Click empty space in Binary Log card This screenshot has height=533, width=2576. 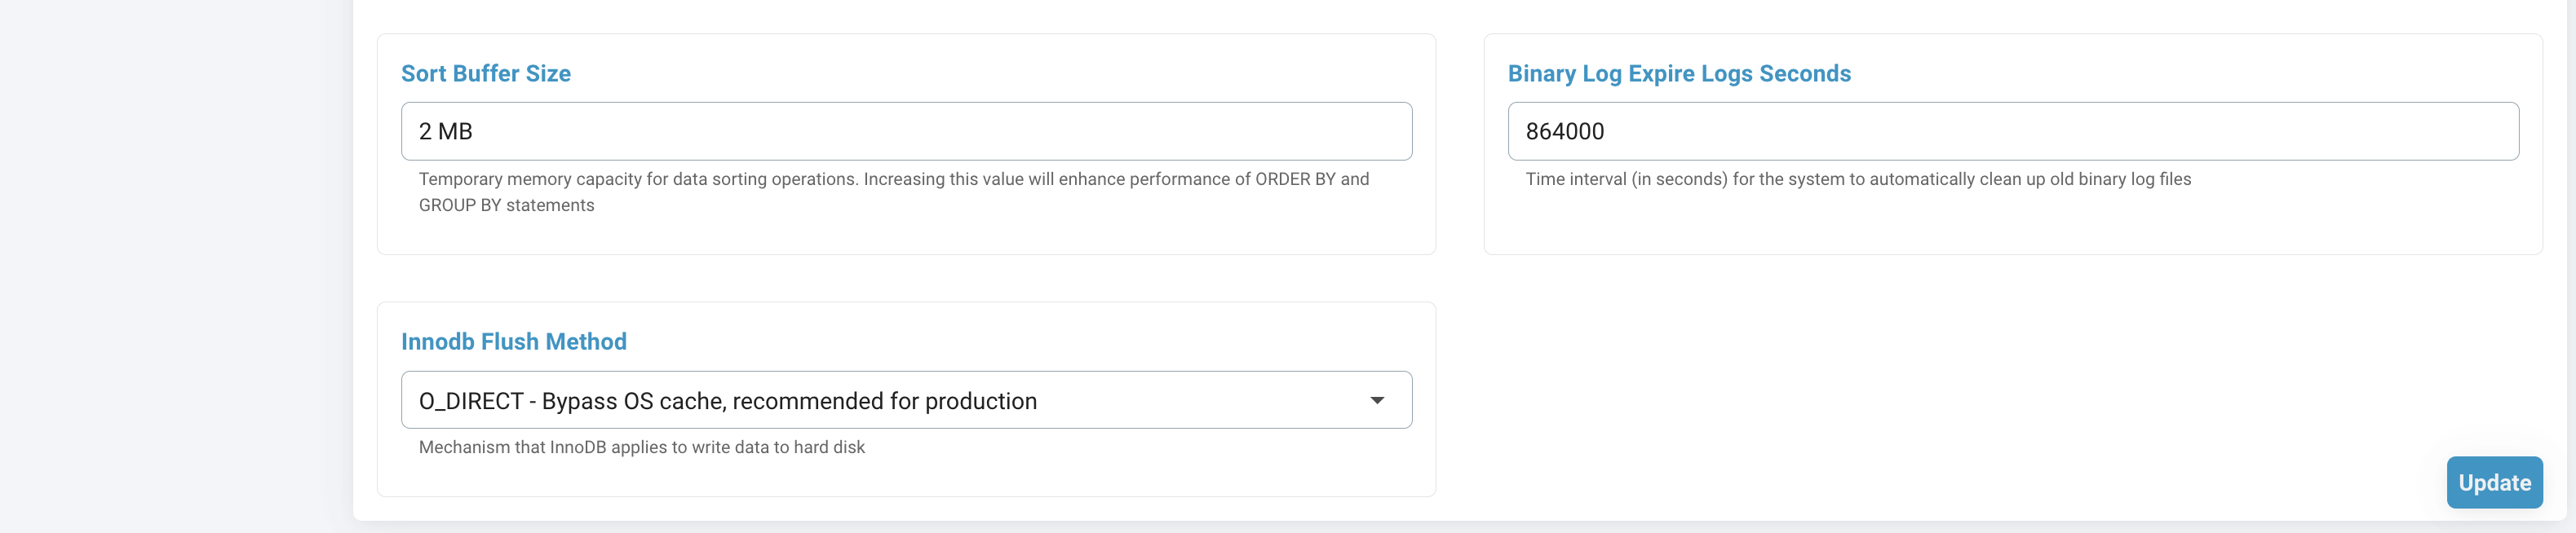(2010, 225)
